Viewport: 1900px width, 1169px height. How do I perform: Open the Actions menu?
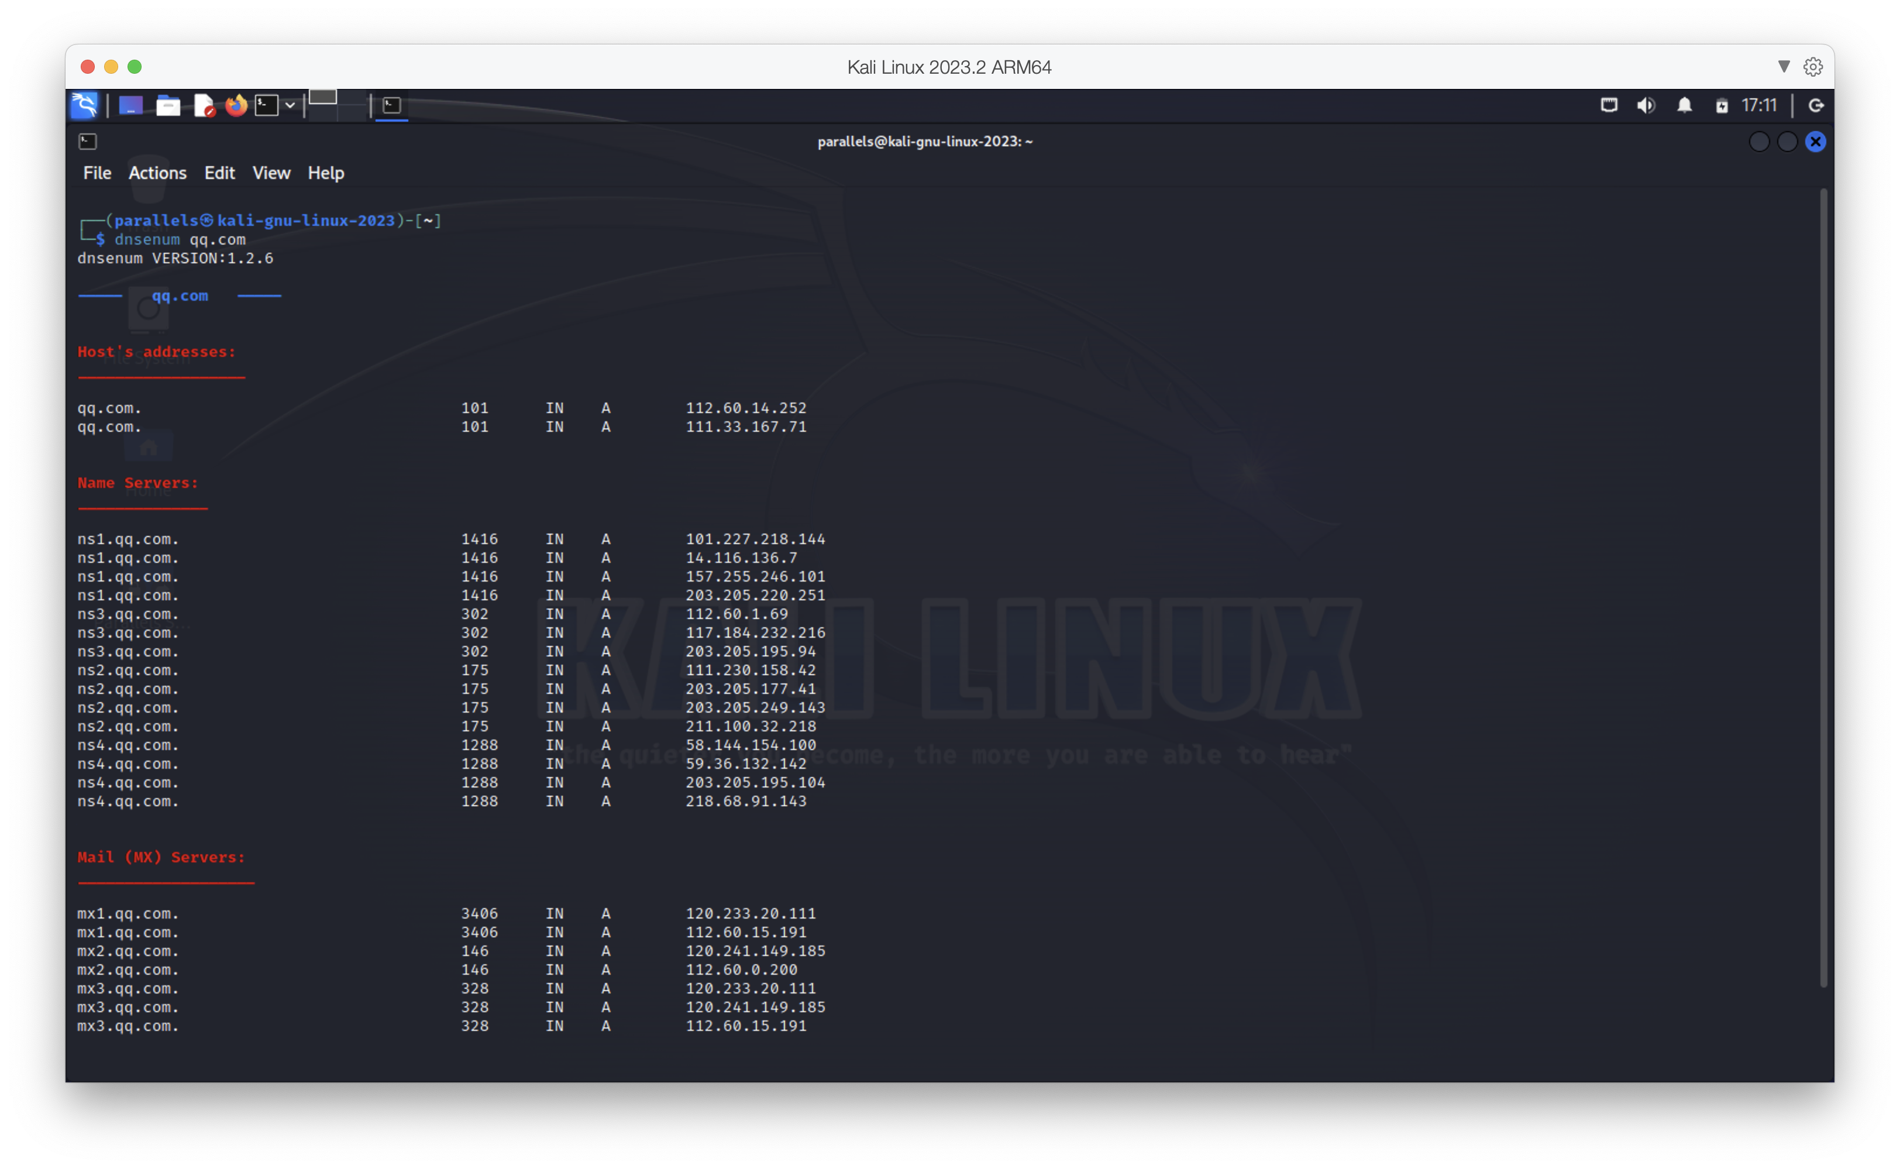click(x=157, y=173)
